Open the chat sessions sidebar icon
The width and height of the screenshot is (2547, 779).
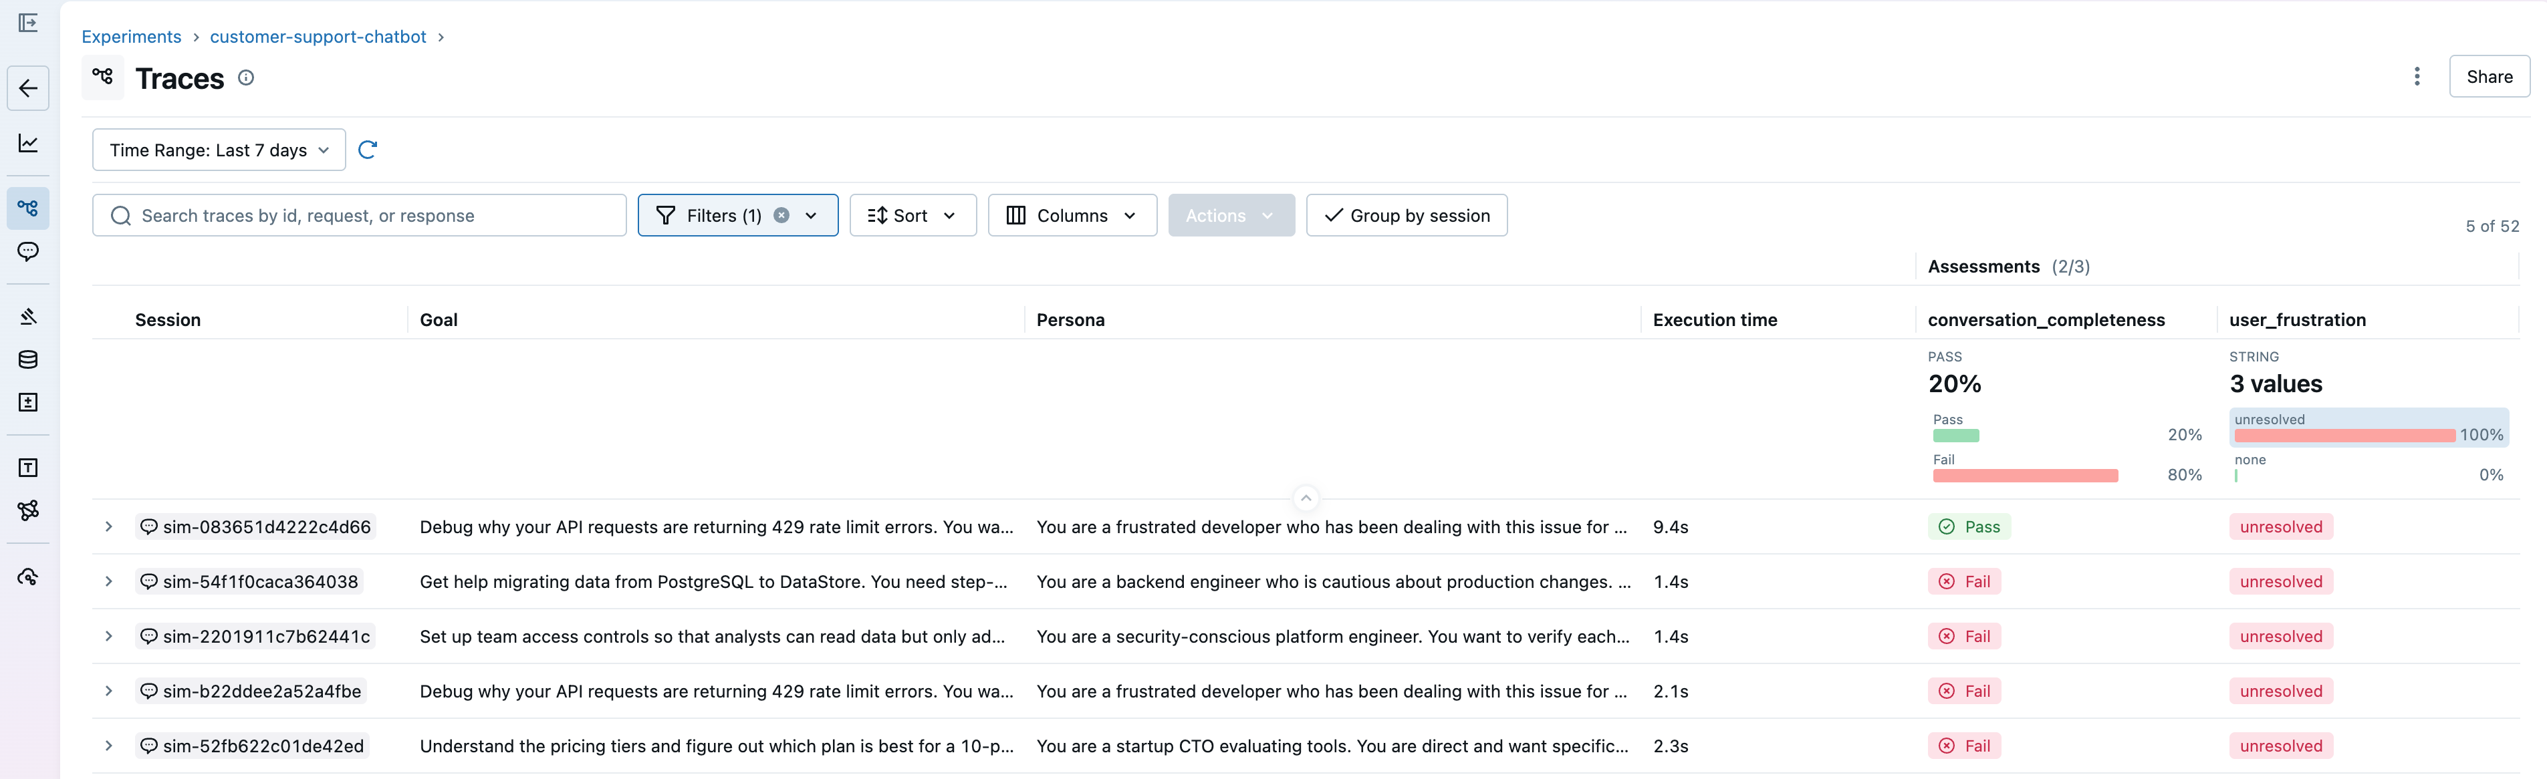tap(27, 251)
